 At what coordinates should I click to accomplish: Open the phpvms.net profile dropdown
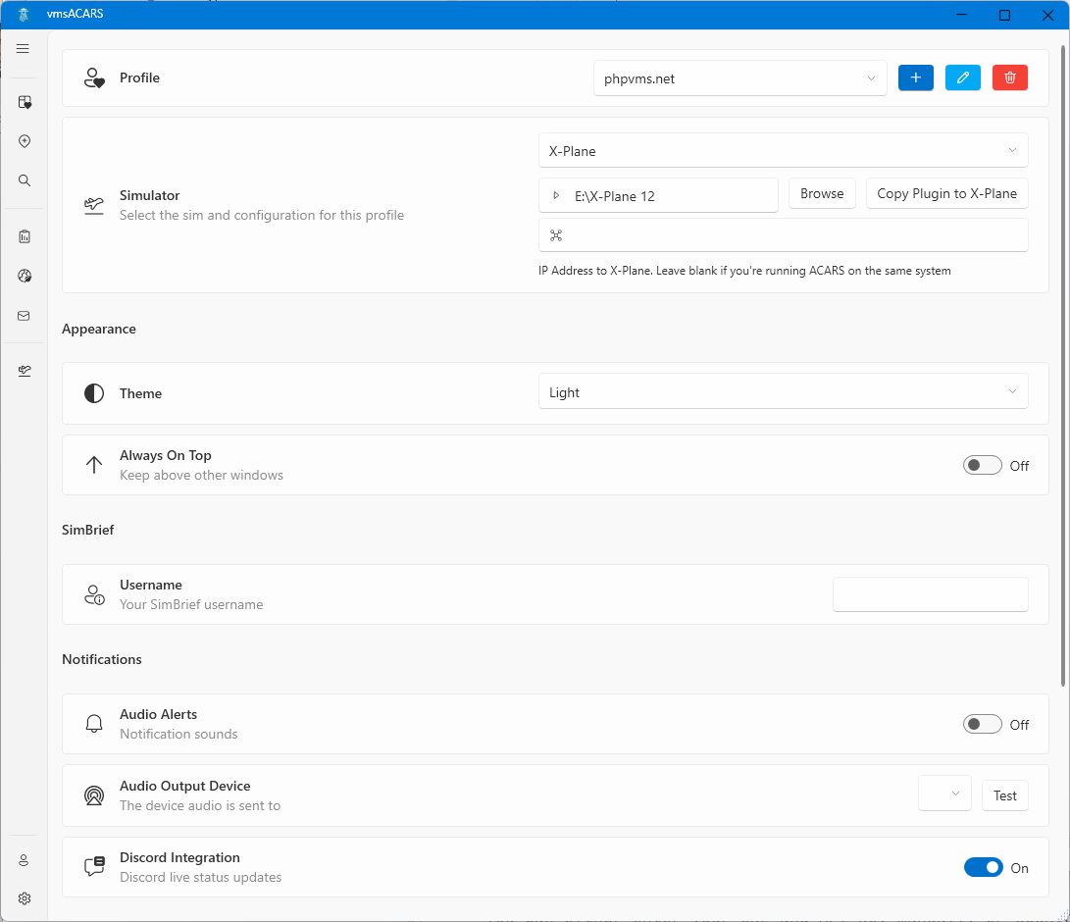click(740, 78)
